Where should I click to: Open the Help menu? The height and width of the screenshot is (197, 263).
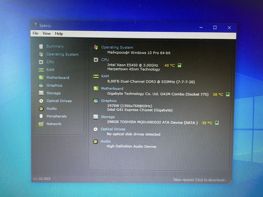(x=59, y=34)
